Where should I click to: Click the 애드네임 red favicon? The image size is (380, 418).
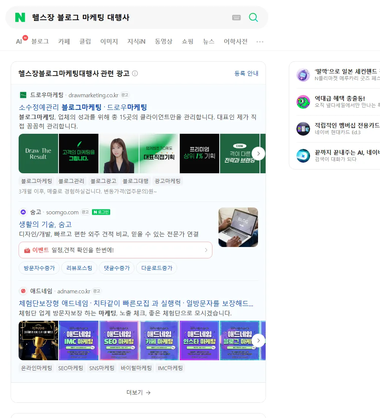tap(23, 291)
